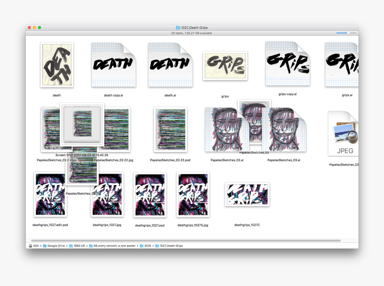Click the '500' disk in path bar
The height and width of the screenshot is (286, 384).
click(34, 246)
